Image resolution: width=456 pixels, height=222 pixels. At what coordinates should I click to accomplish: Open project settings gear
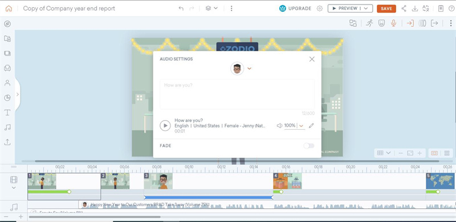point(320,9)
